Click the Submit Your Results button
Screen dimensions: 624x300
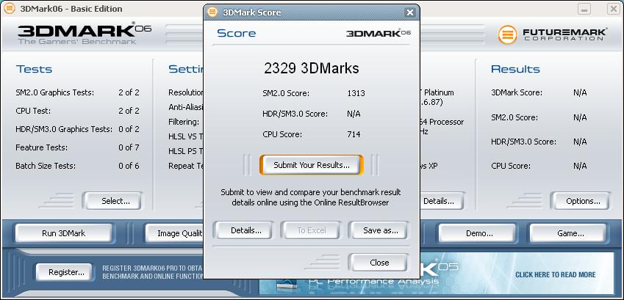(x=311, y=165)
